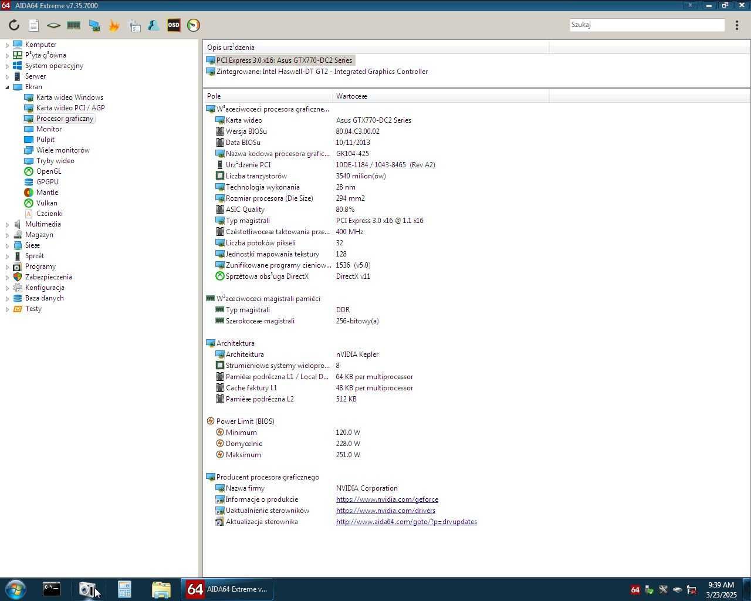
Task: Select Konfiguracja in the tree
Action: point(45,288)
